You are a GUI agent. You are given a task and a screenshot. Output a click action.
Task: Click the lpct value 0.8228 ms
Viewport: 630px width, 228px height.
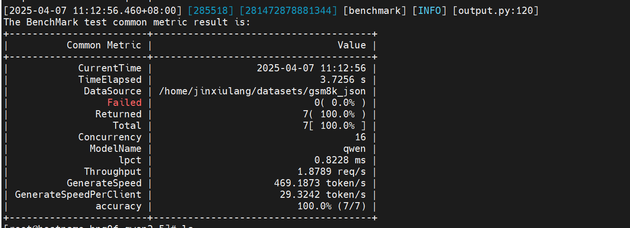click(x=340, y=160)
